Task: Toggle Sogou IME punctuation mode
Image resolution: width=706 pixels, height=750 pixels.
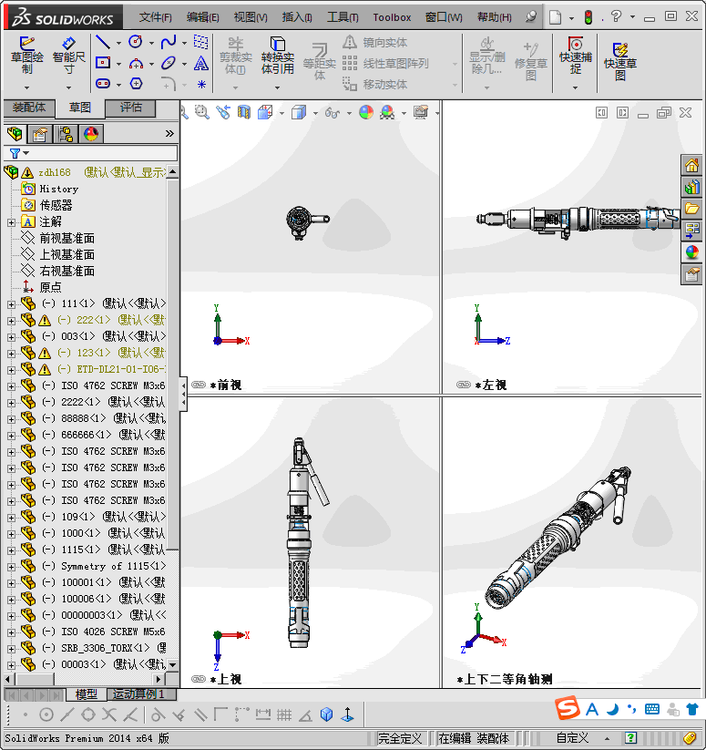Action: coord(632,709)
